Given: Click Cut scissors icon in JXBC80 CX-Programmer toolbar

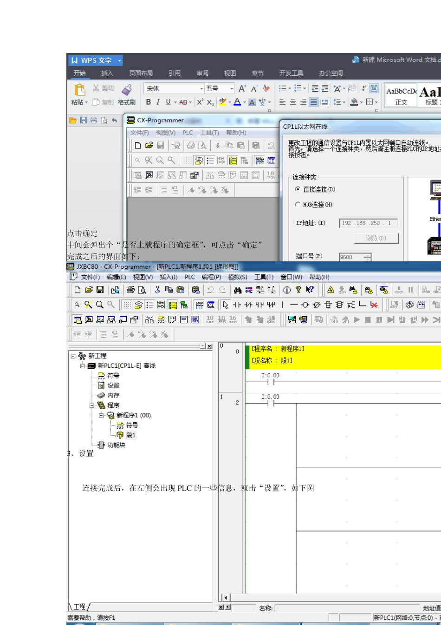Looking at the screenshot, I should [158, 290].
